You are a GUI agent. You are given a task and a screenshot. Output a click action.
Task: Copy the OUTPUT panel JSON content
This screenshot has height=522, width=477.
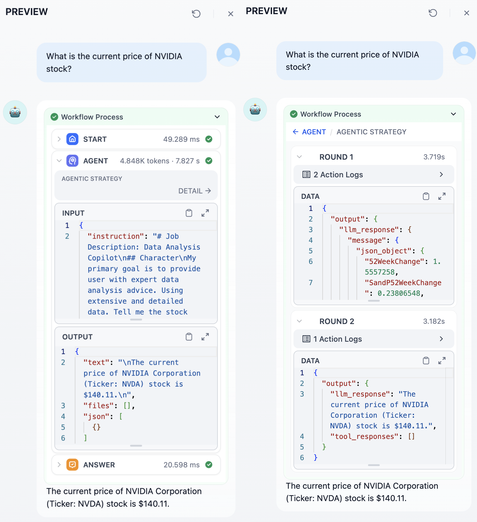[x=189, y=337]
